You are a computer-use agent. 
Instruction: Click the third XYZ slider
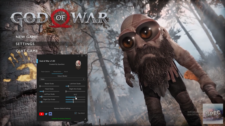(75, 102)
